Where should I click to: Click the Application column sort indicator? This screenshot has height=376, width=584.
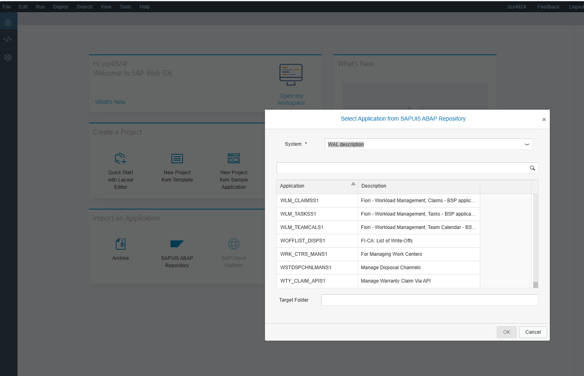(x=353, y=184)
